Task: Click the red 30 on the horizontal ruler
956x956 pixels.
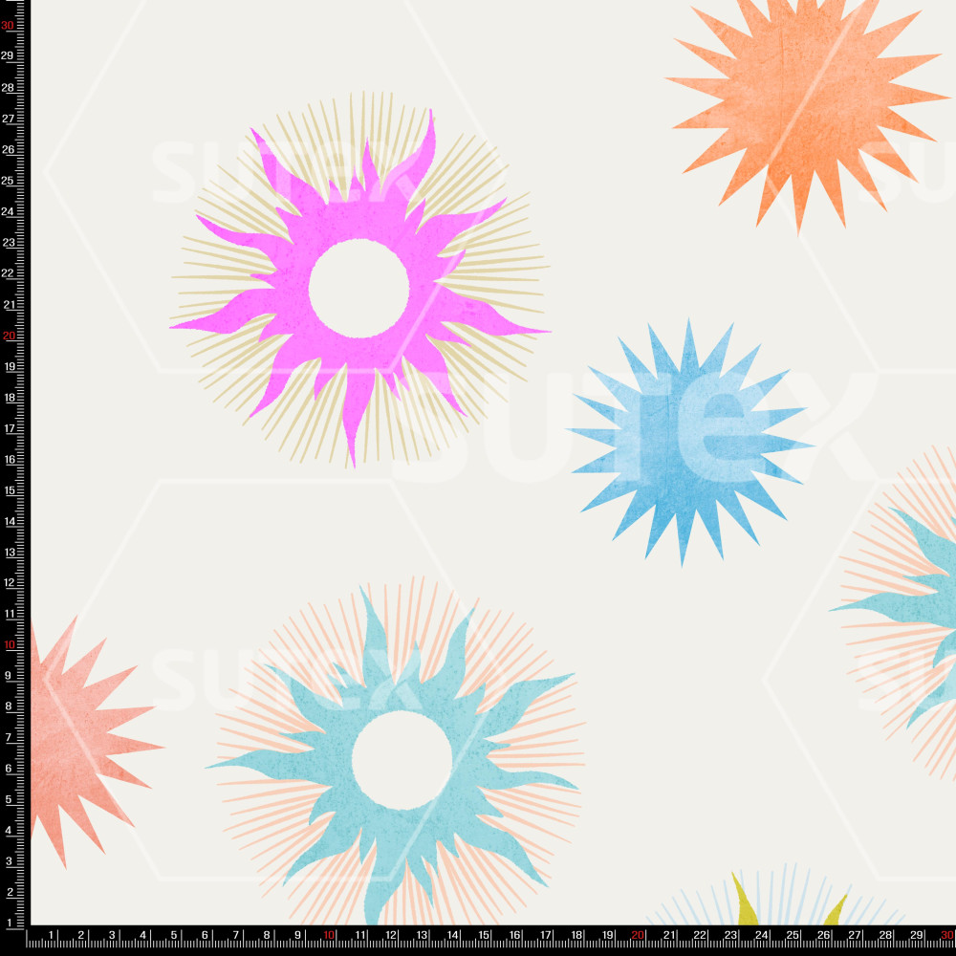Action: pyautogui.click(x=946, y=935)
